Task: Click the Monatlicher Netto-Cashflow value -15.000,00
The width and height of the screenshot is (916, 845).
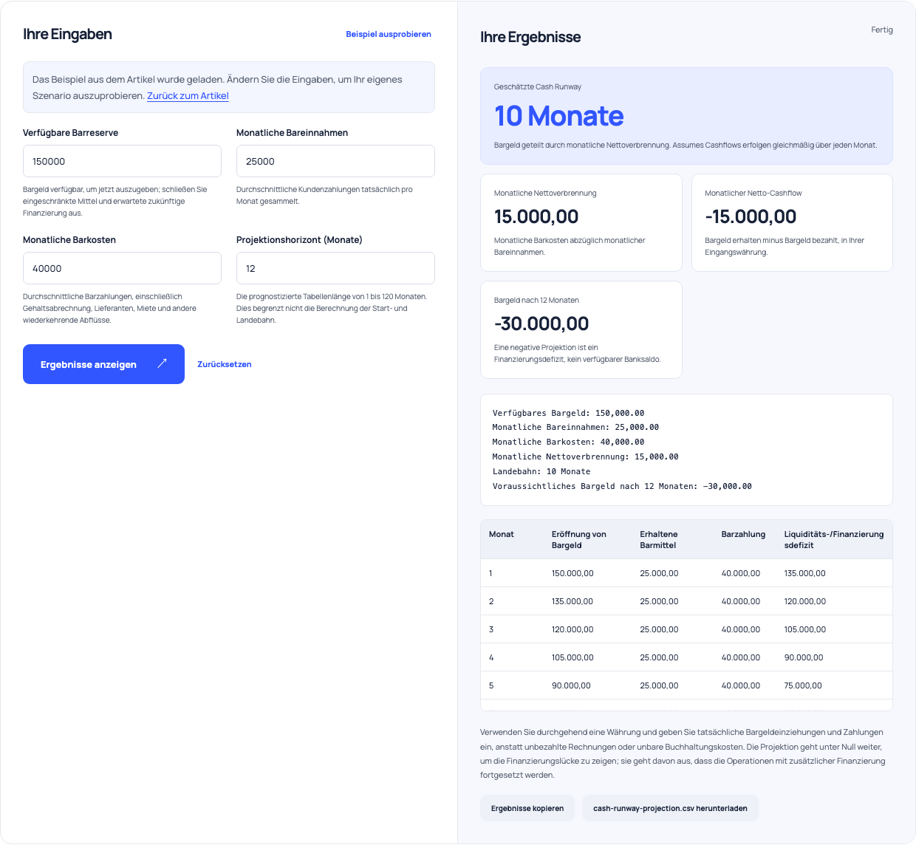Action: pyautogui.click(x=751, y=216)
